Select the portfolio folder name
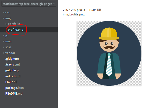 click(14, 24)
